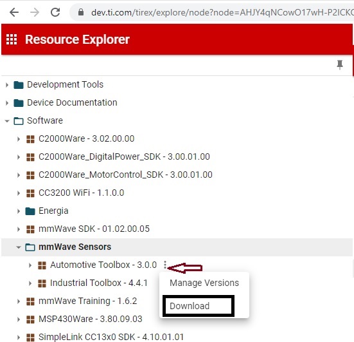Expand the MSP430Ware arrow
Image resolution: width=354 pixels, height=342 pixels.
pos(19,319)
